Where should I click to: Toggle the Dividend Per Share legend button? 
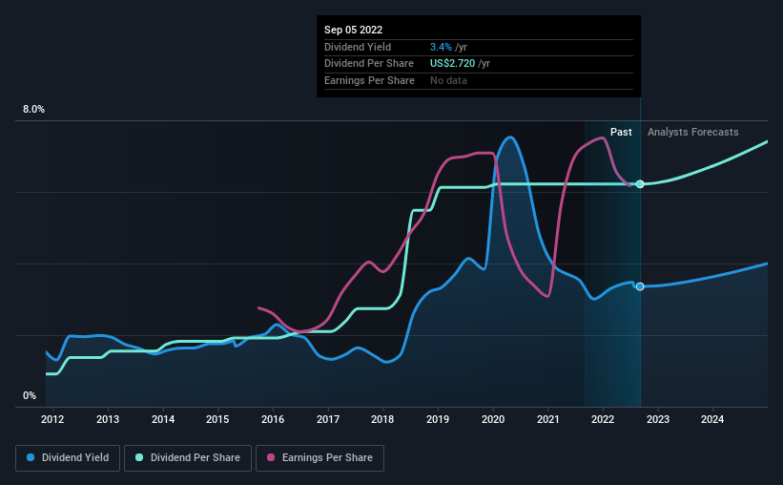(x=188, y=458)
